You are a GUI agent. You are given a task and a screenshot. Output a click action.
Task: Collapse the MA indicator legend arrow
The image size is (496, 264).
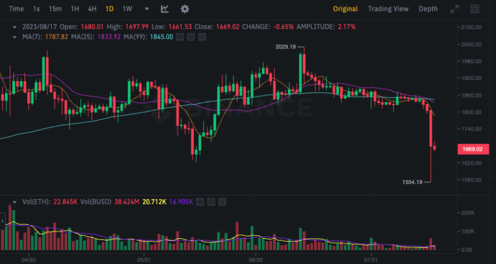coord(15,37)
